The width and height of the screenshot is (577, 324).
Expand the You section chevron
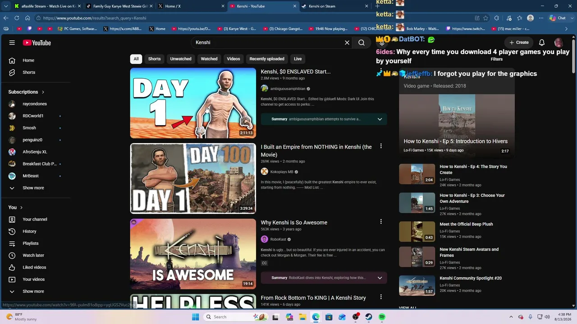(x=21, y=207)
